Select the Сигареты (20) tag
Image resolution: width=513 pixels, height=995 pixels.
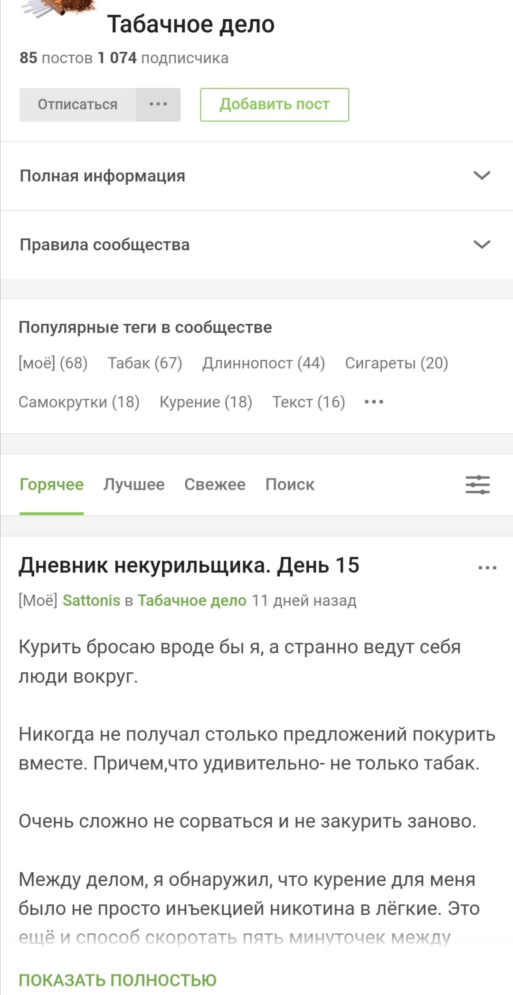(397, 363)
